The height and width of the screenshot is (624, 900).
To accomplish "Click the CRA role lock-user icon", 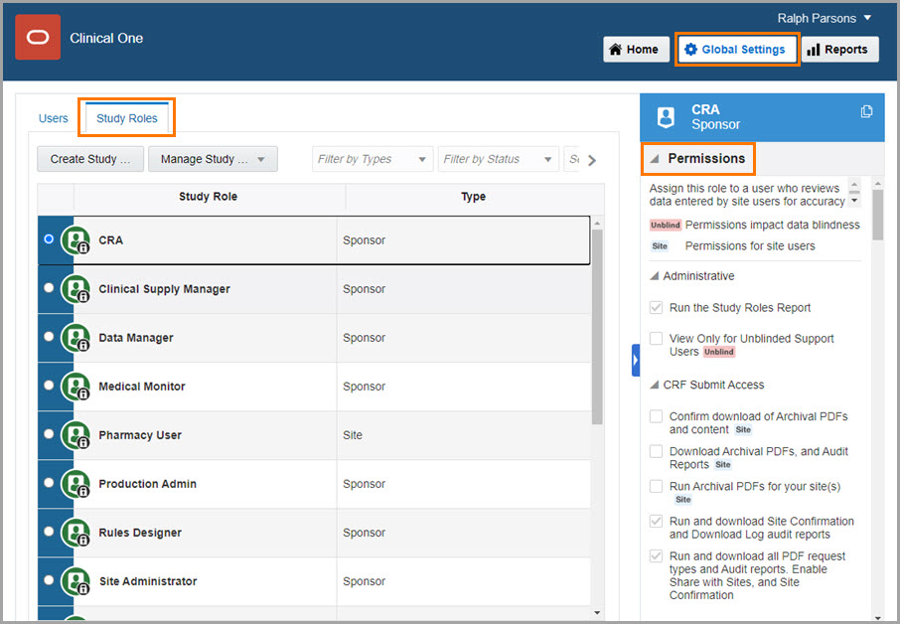I will tap(75, 240).
